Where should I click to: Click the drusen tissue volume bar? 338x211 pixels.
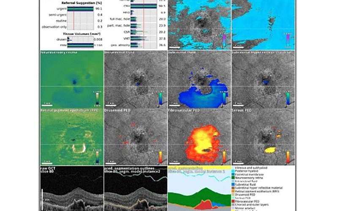coord(80,39)
